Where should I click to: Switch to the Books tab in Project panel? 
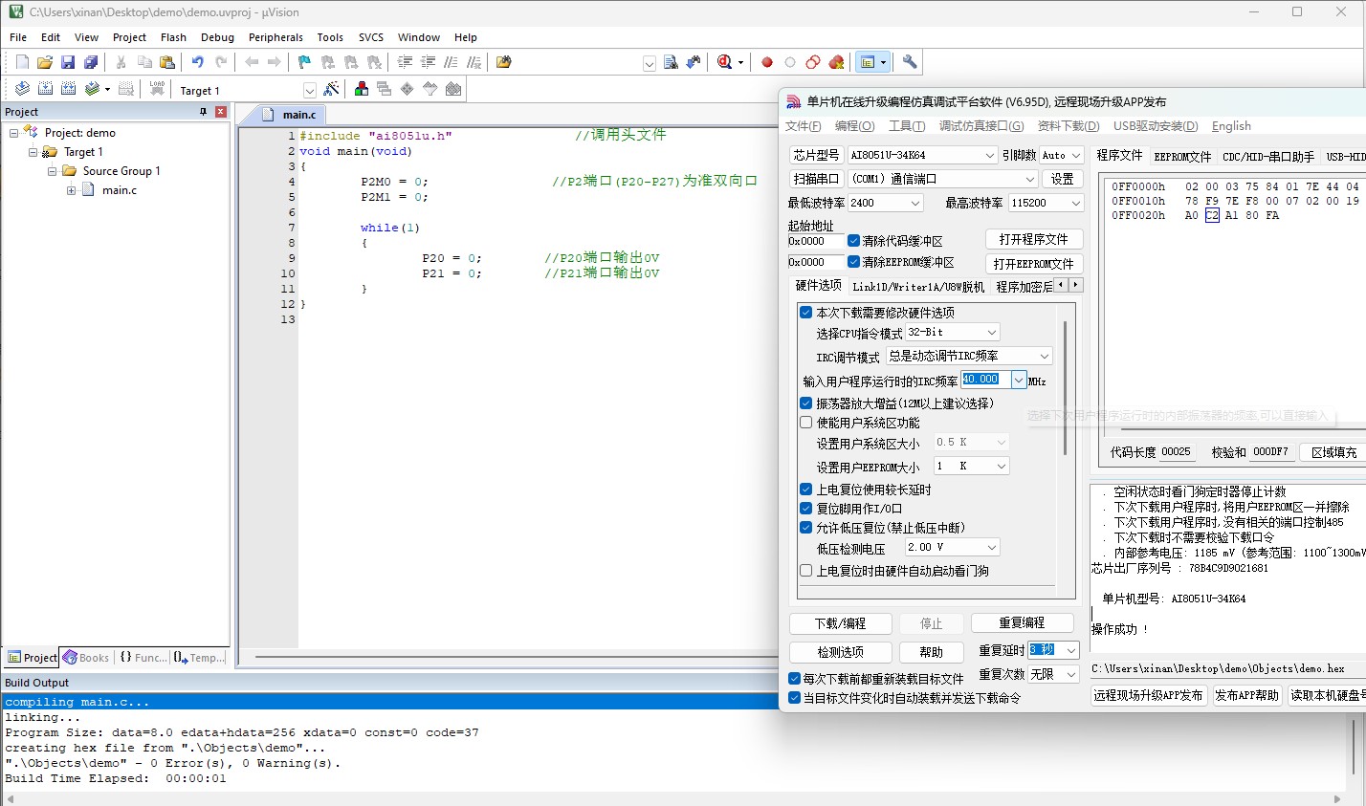pos(86,658)
